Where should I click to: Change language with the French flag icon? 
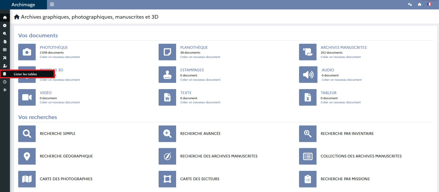click(x=429, y=4)
